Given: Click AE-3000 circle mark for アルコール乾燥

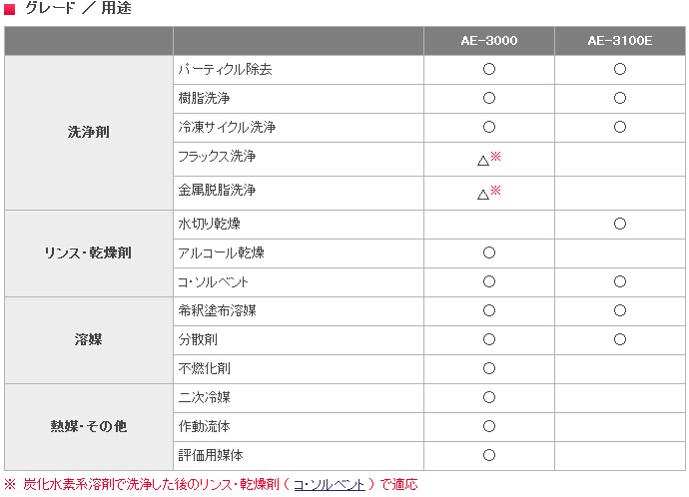Looking at the screenshot, I should tap(489, 252).
